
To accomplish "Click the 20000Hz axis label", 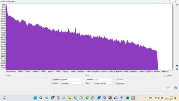I will (157, 72).
